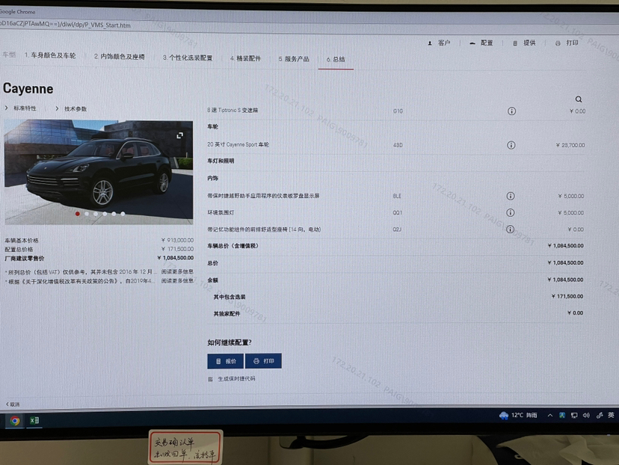Screen dimensions: 619x465
Task: Click 打印 in the top toolbar
Action: tap(567, 43)
